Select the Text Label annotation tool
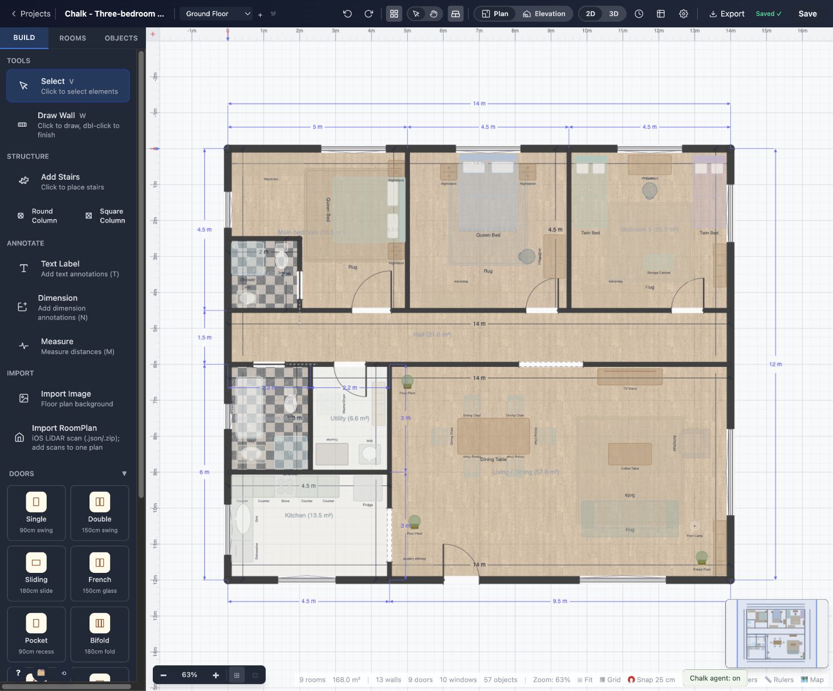The image size is (833, 691). (x=68, y=268)
